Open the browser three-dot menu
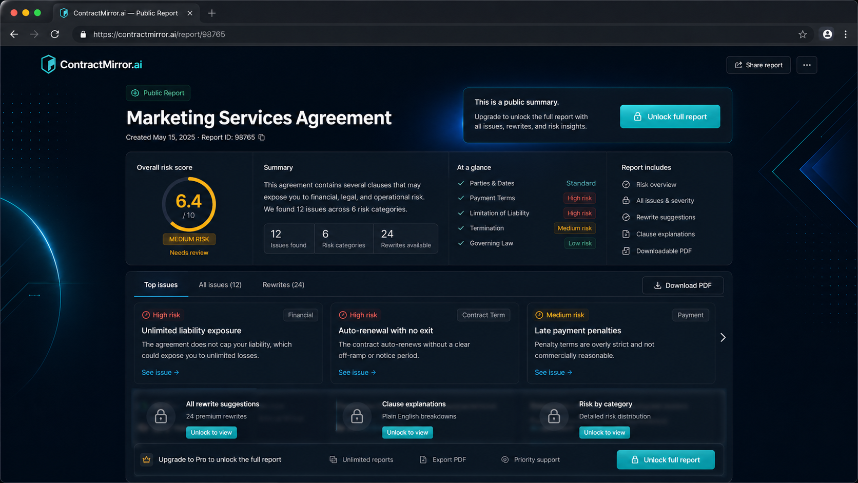 pyautogui.click(x=846, y=34)
